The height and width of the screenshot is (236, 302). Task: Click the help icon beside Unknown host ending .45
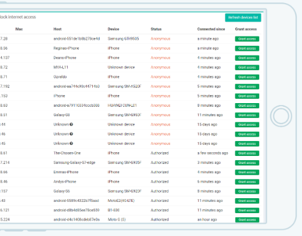click(71, 143)
